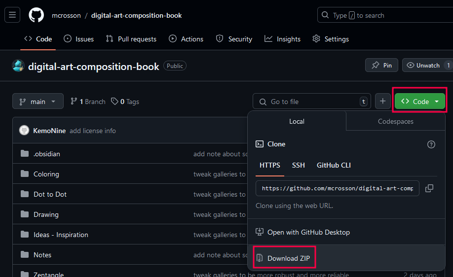Open the Insights tab
Image resolution: width=453 pixels, height=277 pixels.
[282, 39]
